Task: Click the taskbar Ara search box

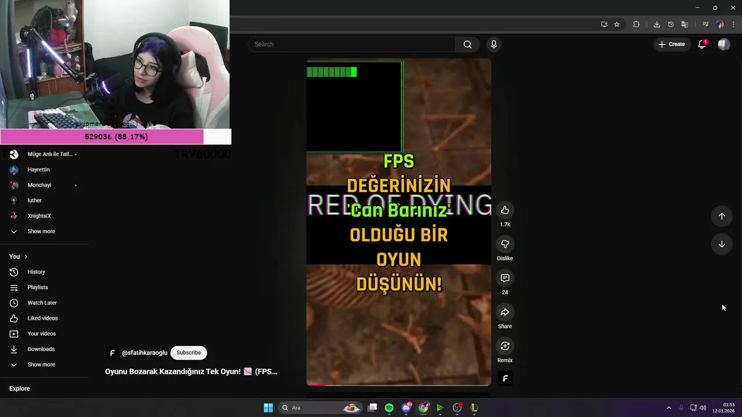Action: [x=320, y=408]
